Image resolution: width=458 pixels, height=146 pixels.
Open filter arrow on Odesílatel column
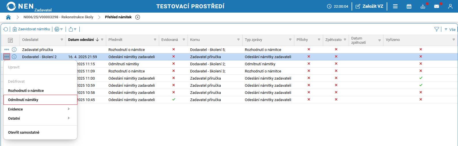62,40
